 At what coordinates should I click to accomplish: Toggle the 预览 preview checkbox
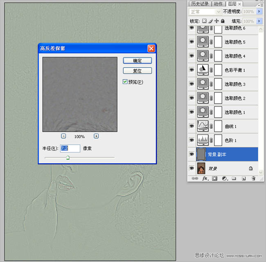126,82
